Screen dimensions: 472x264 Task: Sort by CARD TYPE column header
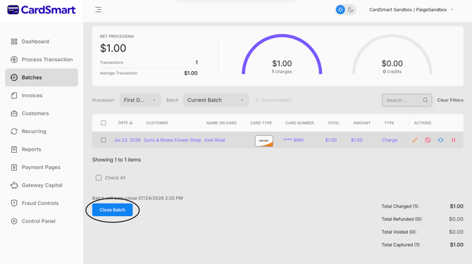pos(261,123)
